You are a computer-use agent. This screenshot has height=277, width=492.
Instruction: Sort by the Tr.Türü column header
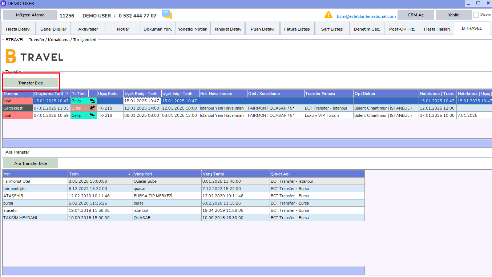click(x=80, y=94)
